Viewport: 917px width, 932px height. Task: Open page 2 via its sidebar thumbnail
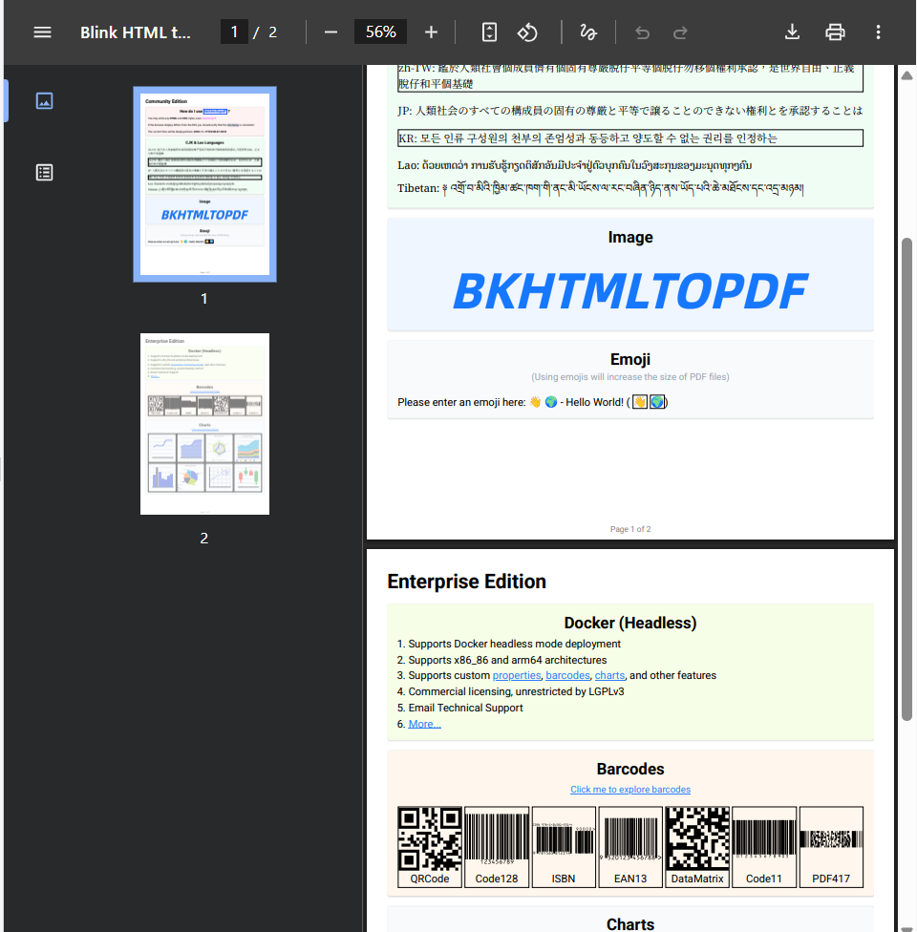tap(204, 423)
